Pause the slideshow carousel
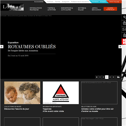Image resolution: width=126 pixels, height=126 pixels. click(97, 77)
